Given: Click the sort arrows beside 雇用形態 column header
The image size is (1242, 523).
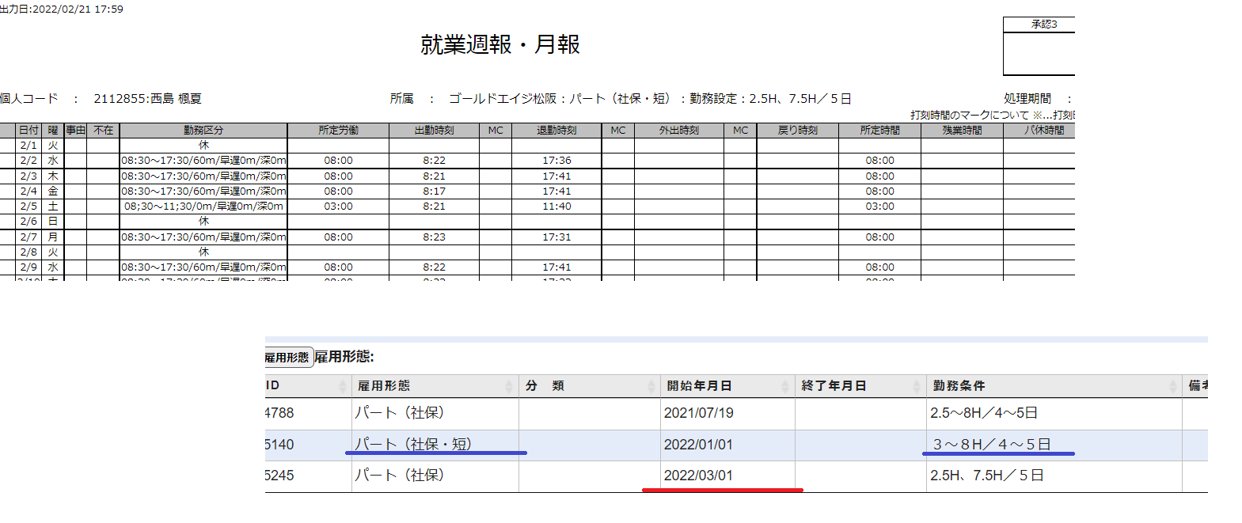Looking at the screenshot, I should 509,386.
